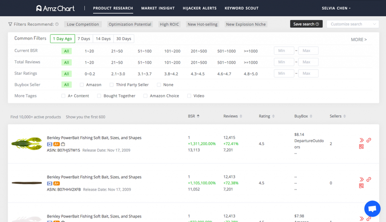This screenshot has width=386, height=222.
Task: Click the A+ badge icon for ASIN B07HJ5TW15
Action: (x=56, y=144)
